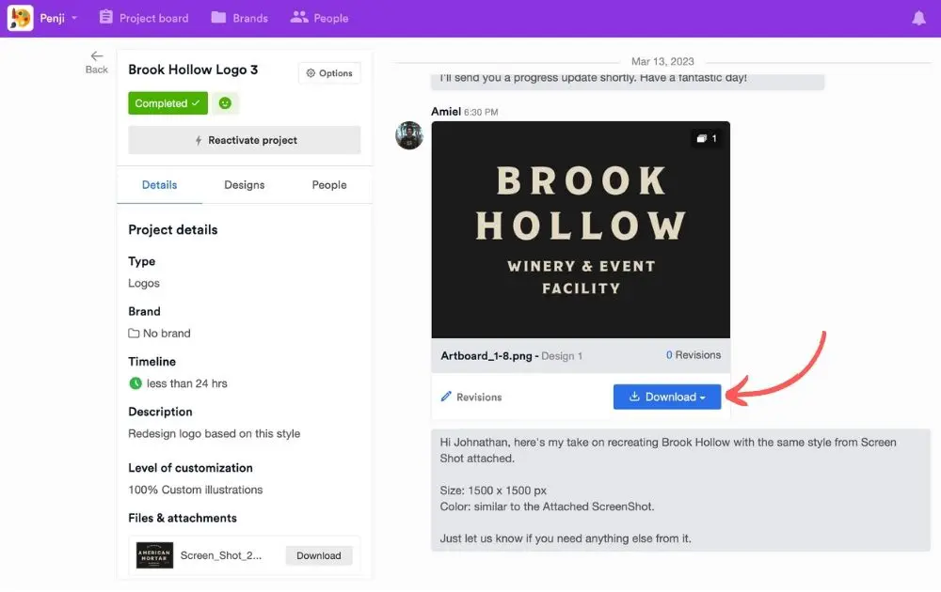Image resolution: width=941 pixels, height=592 pixels.
Task: Click the Screen_Shot_2... file name
Action: click(x=221, y=555)
